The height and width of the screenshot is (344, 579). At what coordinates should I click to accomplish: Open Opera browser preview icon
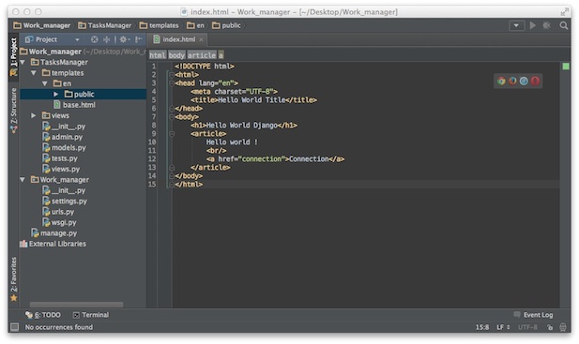[x=535, y=81]
